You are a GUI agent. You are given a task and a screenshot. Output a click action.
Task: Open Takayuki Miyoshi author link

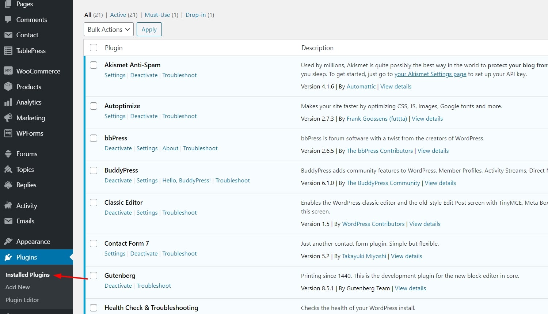[x=364, y=256]
